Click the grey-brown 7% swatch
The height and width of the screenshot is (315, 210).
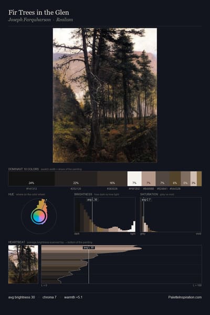click(163, 178)
